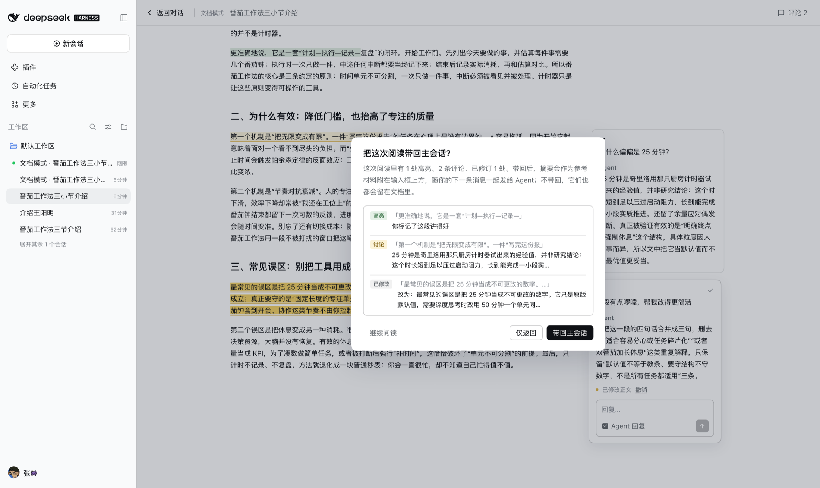Viewport: 820px width, 488px height.
Task: Click 撤销 to undo text modification
Action: (x=641, y=390)
